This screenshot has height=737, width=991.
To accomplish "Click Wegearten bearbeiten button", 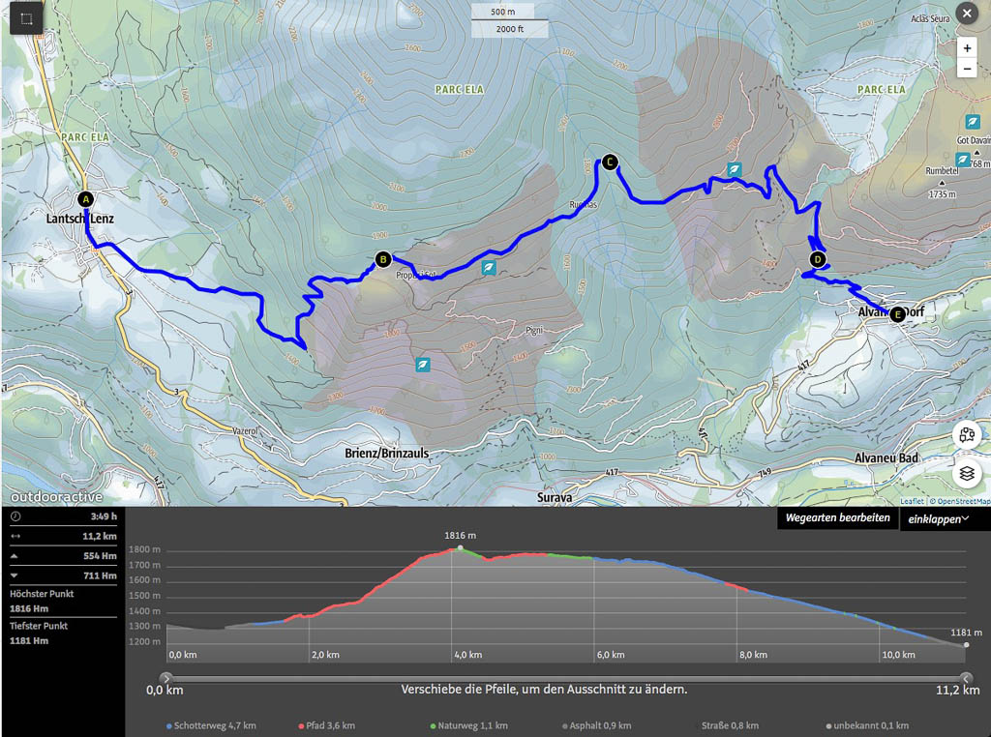I will point(837,518).
